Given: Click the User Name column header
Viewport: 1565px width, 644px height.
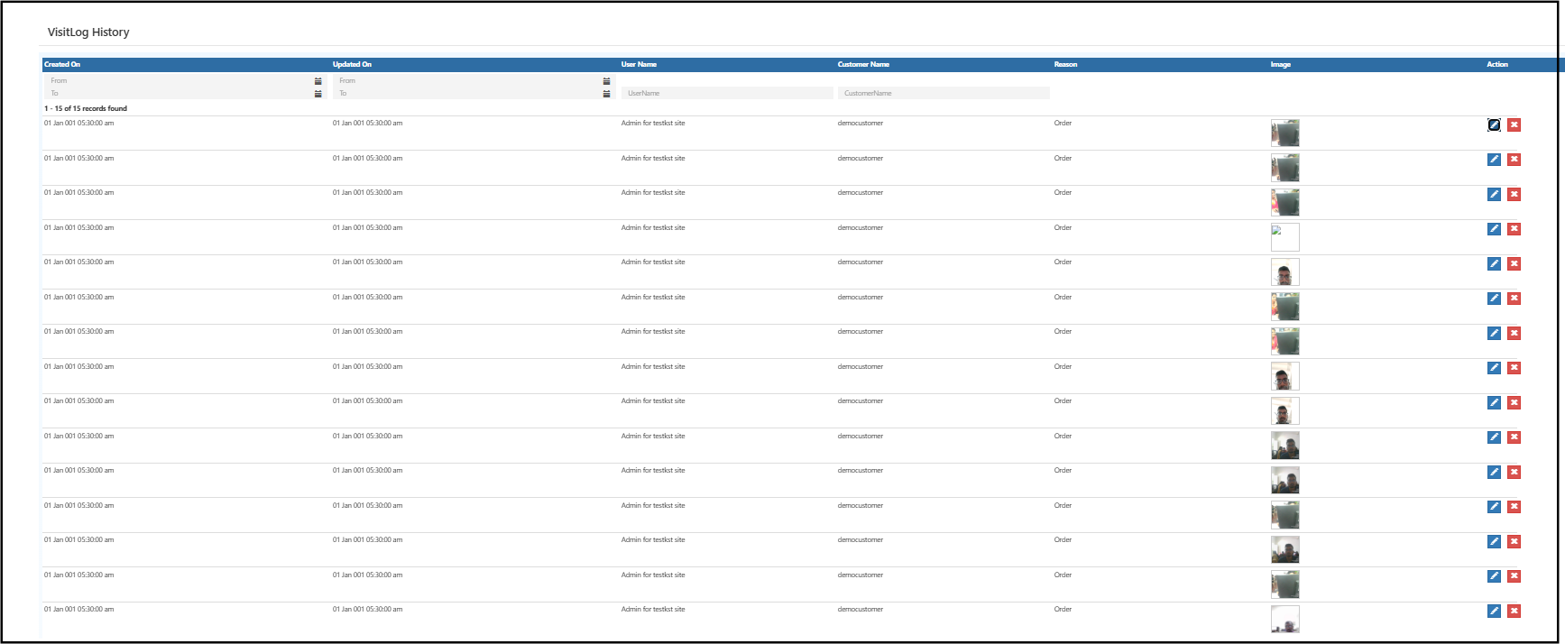Looking at the screenshot, I should click(639, 65).
